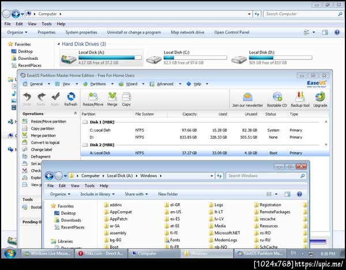
Task: Collapse the Hard Disk Drives group
Action: click(58, 44)
